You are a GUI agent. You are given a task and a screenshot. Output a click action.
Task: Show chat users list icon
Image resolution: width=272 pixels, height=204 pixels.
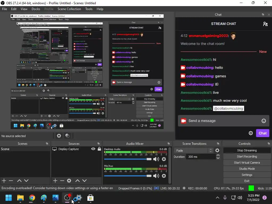pos(265,24)
